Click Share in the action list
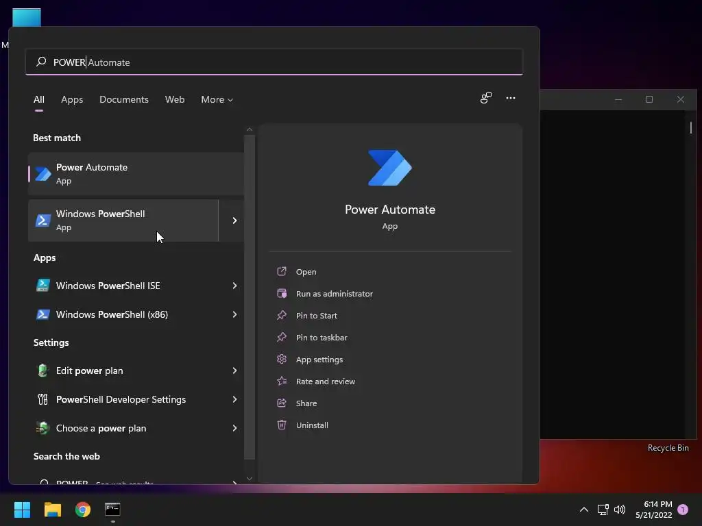Image resolution: width=702 pixels, height=526 pixels. tap(306, 403)
